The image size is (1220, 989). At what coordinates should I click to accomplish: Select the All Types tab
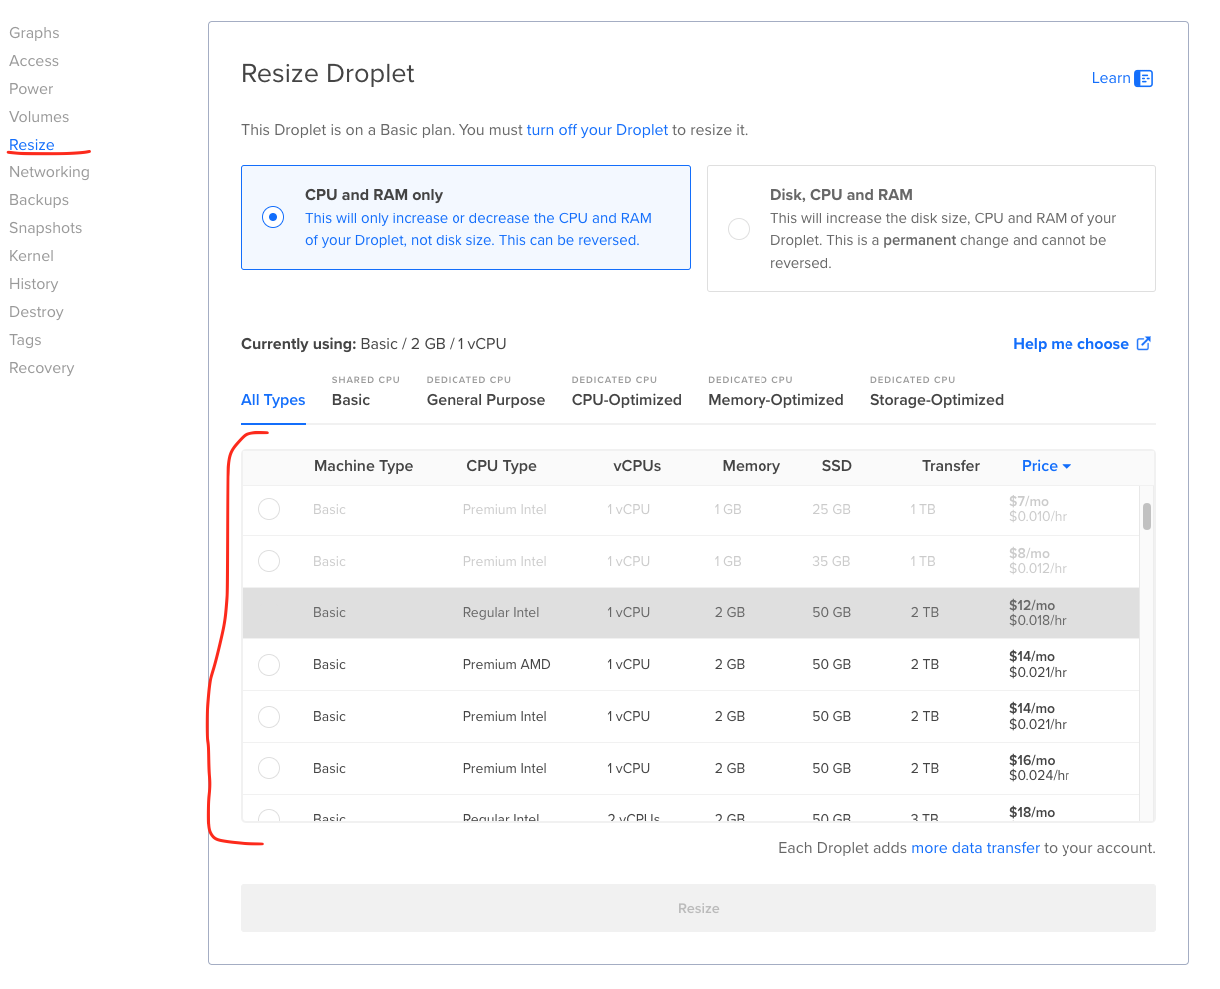click(273, 399)
